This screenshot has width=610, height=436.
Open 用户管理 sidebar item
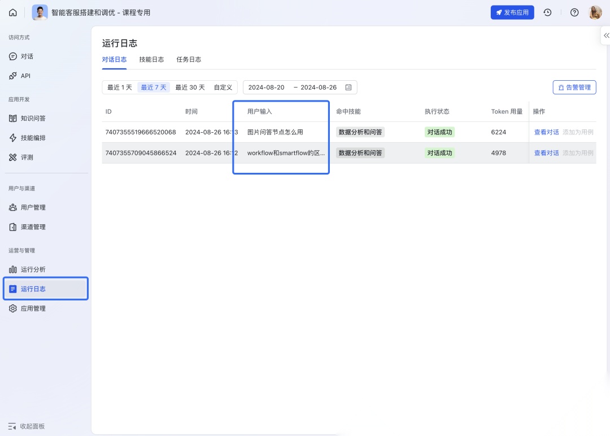(46, 207)
